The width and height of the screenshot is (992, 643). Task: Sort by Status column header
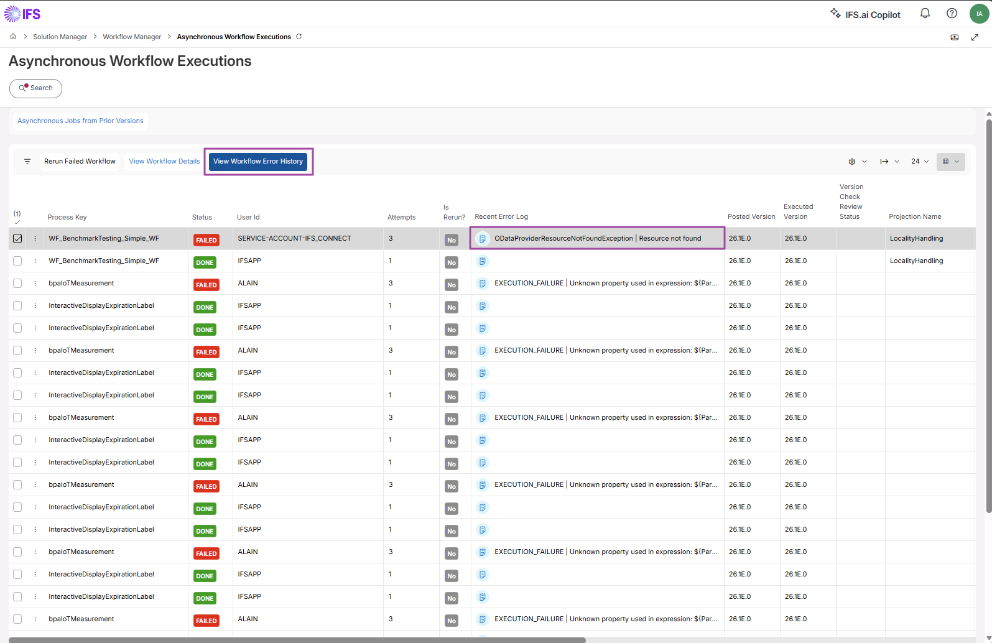202,217
